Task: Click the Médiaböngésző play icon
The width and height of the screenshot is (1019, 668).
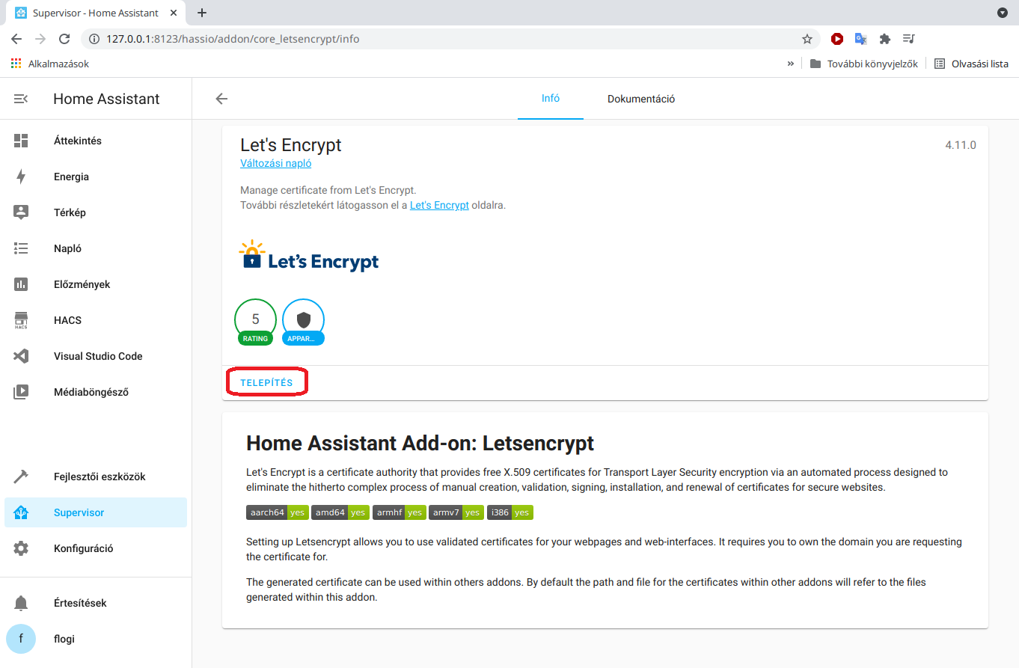Action: [x=21, y=391]
